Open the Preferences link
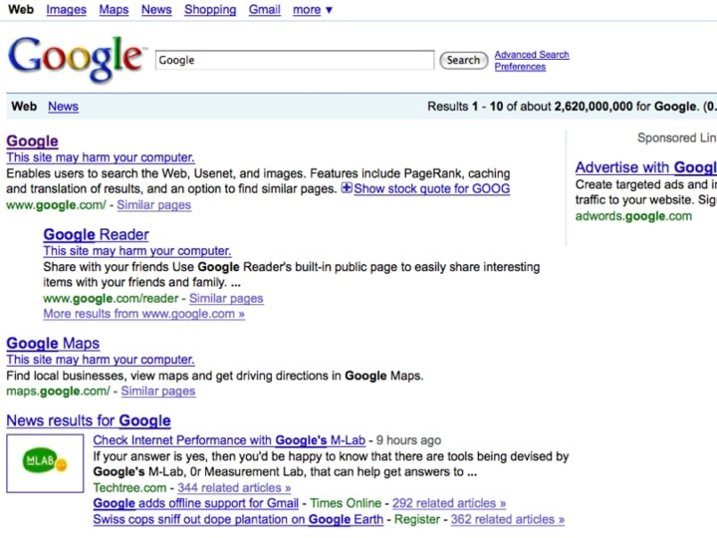 520,67
